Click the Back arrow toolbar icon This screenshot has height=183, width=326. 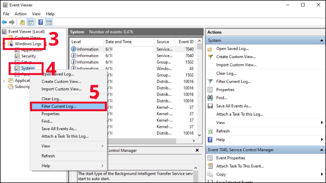(x=4, y=22)
